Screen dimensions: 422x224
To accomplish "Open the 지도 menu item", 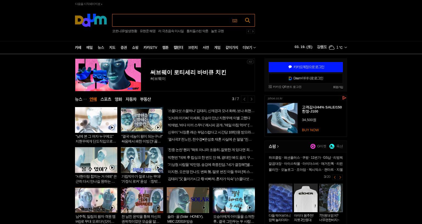I will pyautogui.click(x=112, y=47).
